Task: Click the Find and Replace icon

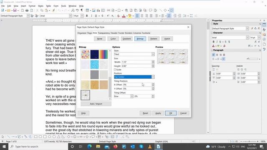Action: pyautogui.click(x=73, y=10)
